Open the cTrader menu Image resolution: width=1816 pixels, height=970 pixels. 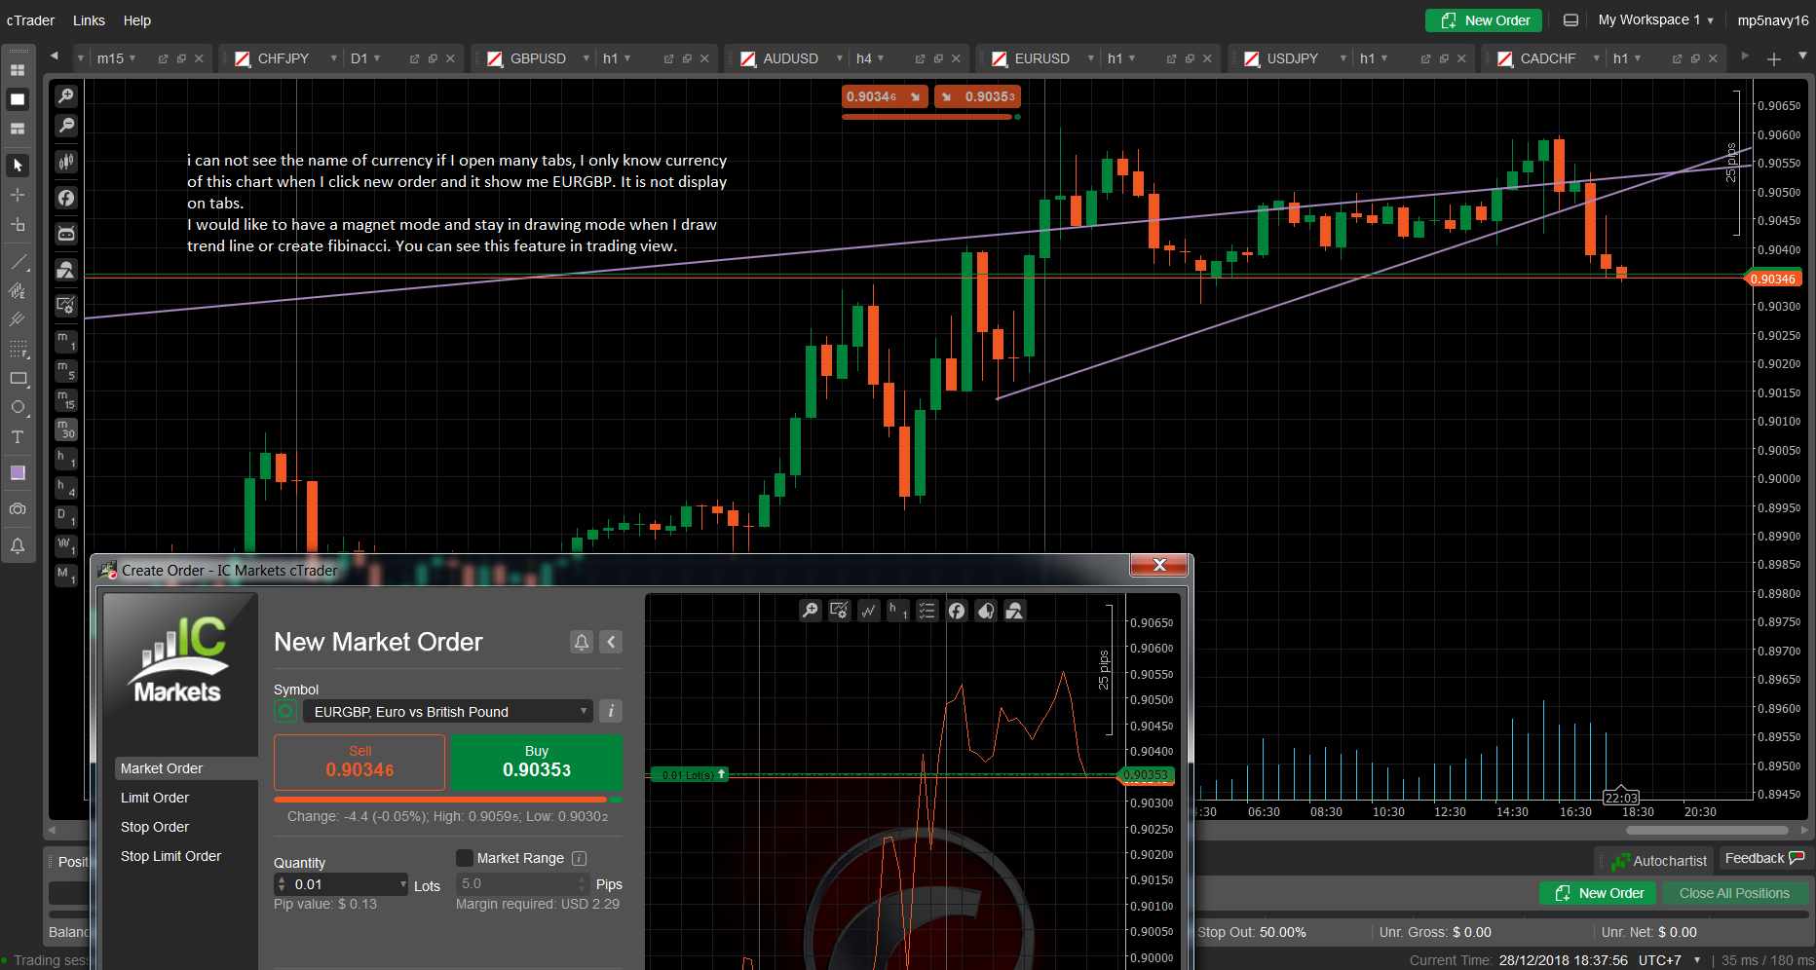[30, 20]
